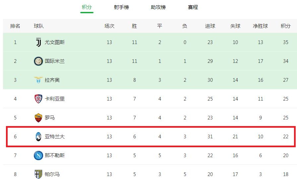Click the 那不勒斯 team name
Screen dimensions: 297x179
pyautogui.click(x=55, y=156)
